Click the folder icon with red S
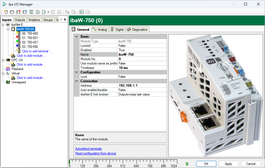This screenshot has height=168, width=265. click(x=19, y=12)
